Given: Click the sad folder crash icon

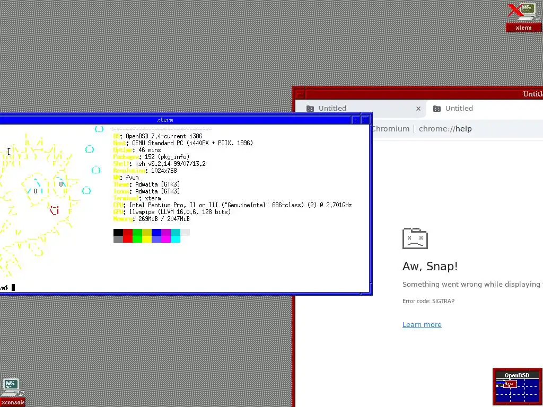Looking at the screenshot, I should 415,238.
